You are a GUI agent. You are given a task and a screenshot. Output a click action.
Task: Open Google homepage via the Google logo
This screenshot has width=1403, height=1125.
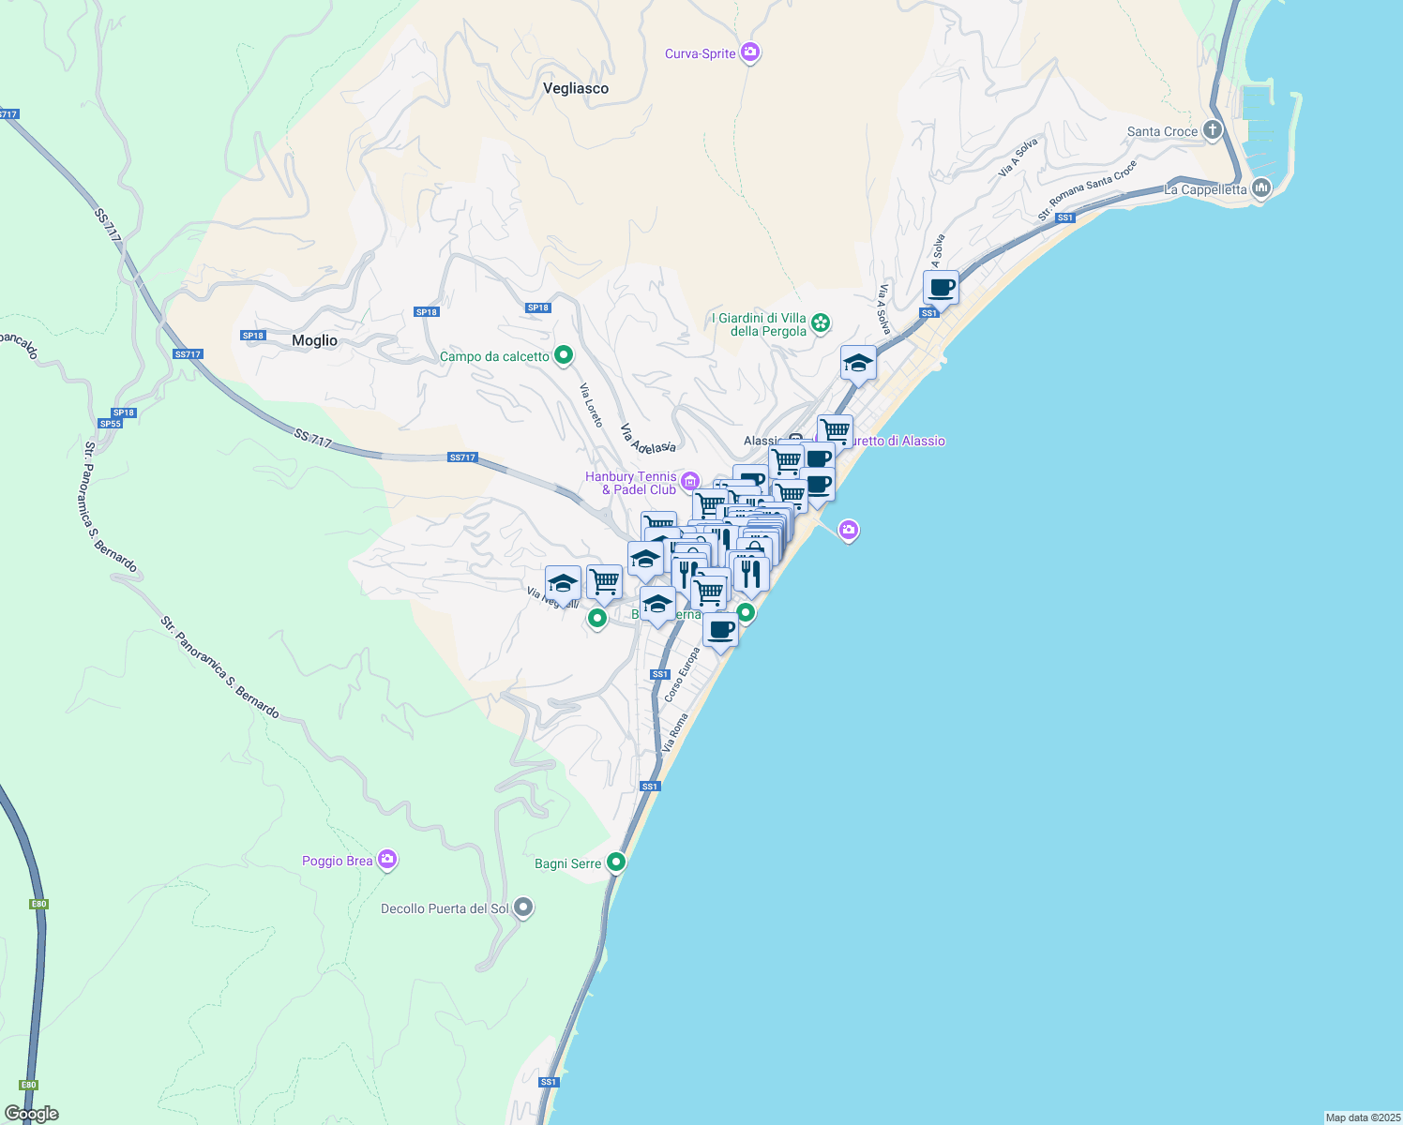pyautogui.click(x=30, y=1112)
